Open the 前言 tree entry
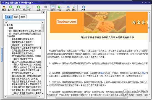The width and height of the screenshot is (152, 100). click(x=11, y=28)
